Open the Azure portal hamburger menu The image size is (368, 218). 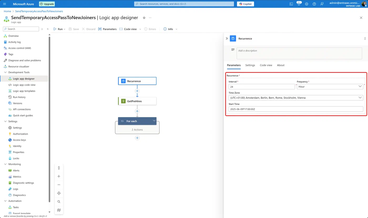click(x=4, y=4)
